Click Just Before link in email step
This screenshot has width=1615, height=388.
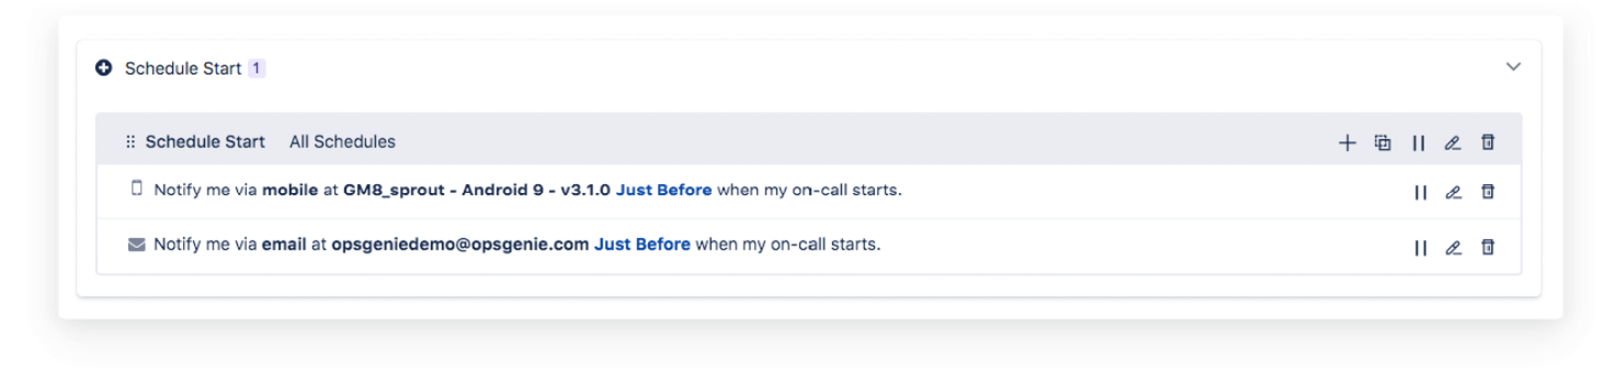[x=642, y=244]
